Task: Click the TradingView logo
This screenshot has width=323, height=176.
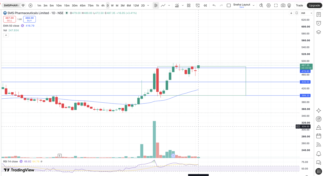Action: [19, 170]
